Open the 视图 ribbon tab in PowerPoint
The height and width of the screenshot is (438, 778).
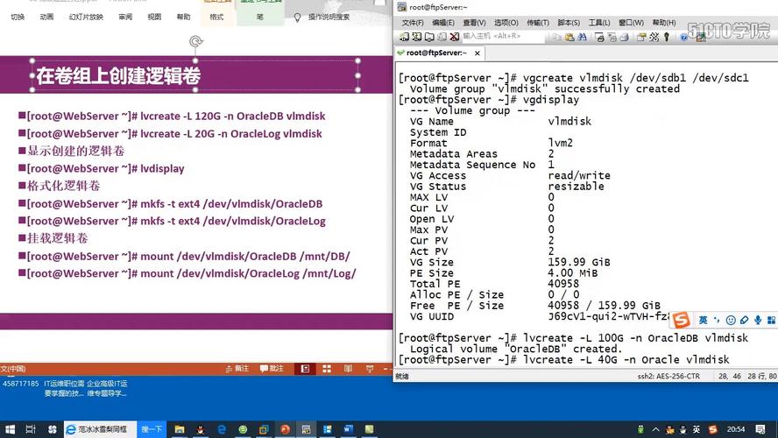point(154,17)
